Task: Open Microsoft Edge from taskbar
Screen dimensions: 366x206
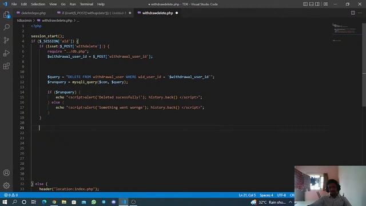Action: [44, 202]
